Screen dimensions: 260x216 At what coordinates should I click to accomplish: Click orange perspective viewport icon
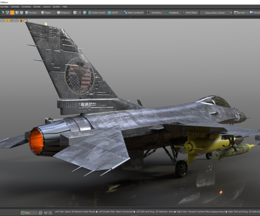[x=7, y=21]
